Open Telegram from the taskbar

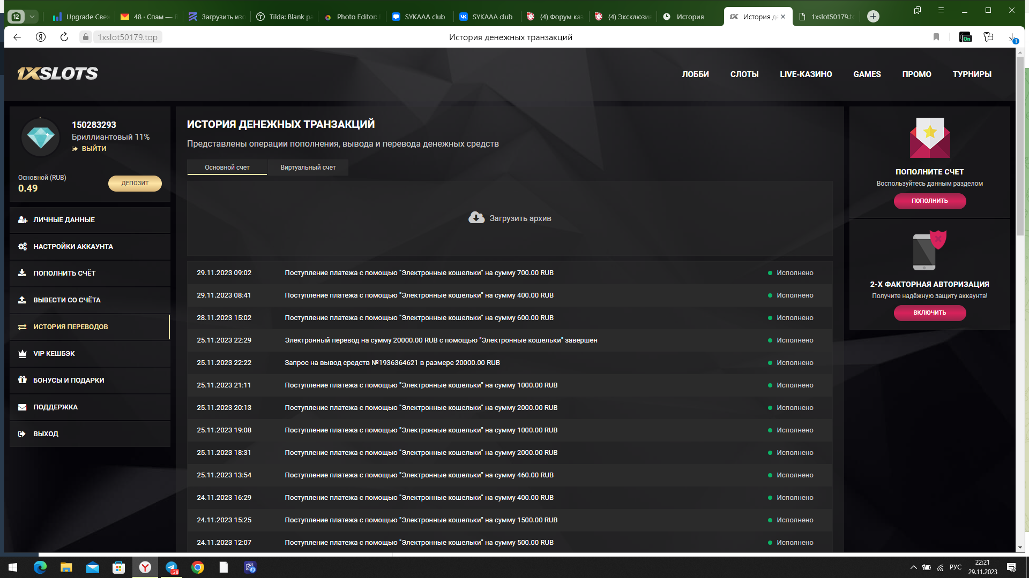click(x=171, y=567)
